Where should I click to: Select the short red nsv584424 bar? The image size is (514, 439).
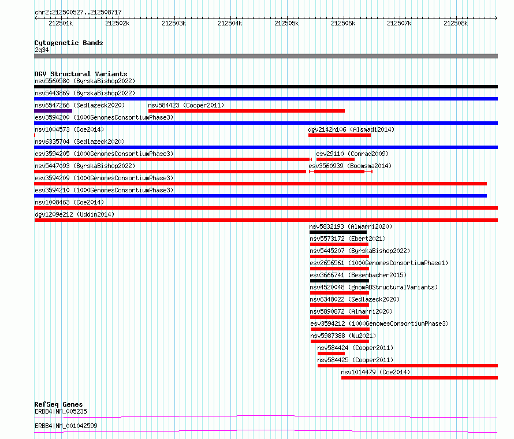click(x=331, y=354)
